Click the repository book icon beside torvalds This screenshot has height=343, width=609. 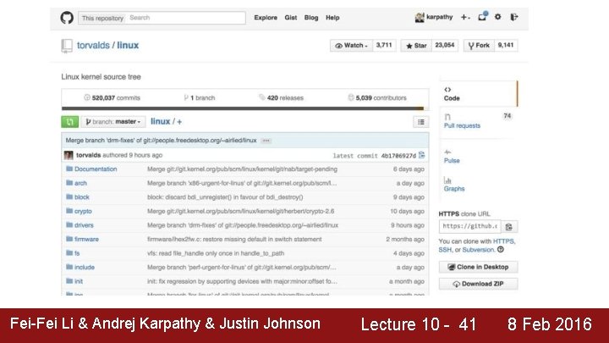click(x=67, y=46)
